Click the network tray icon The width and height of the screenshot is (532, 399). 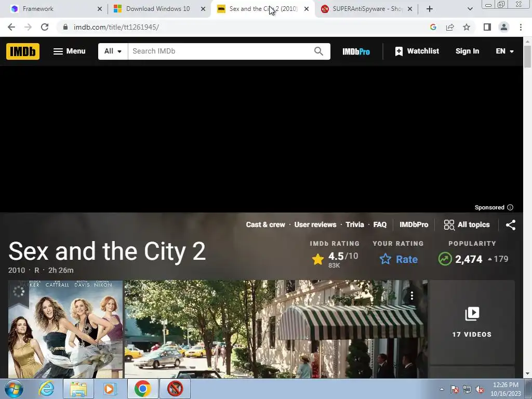[467, 390]
